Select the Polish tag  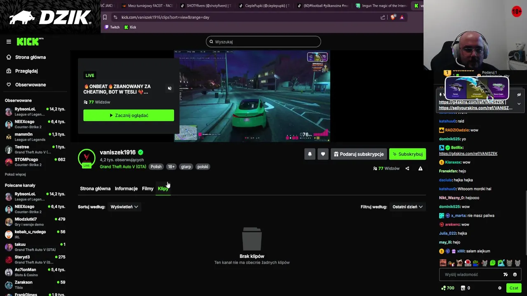tap(156, 166)
